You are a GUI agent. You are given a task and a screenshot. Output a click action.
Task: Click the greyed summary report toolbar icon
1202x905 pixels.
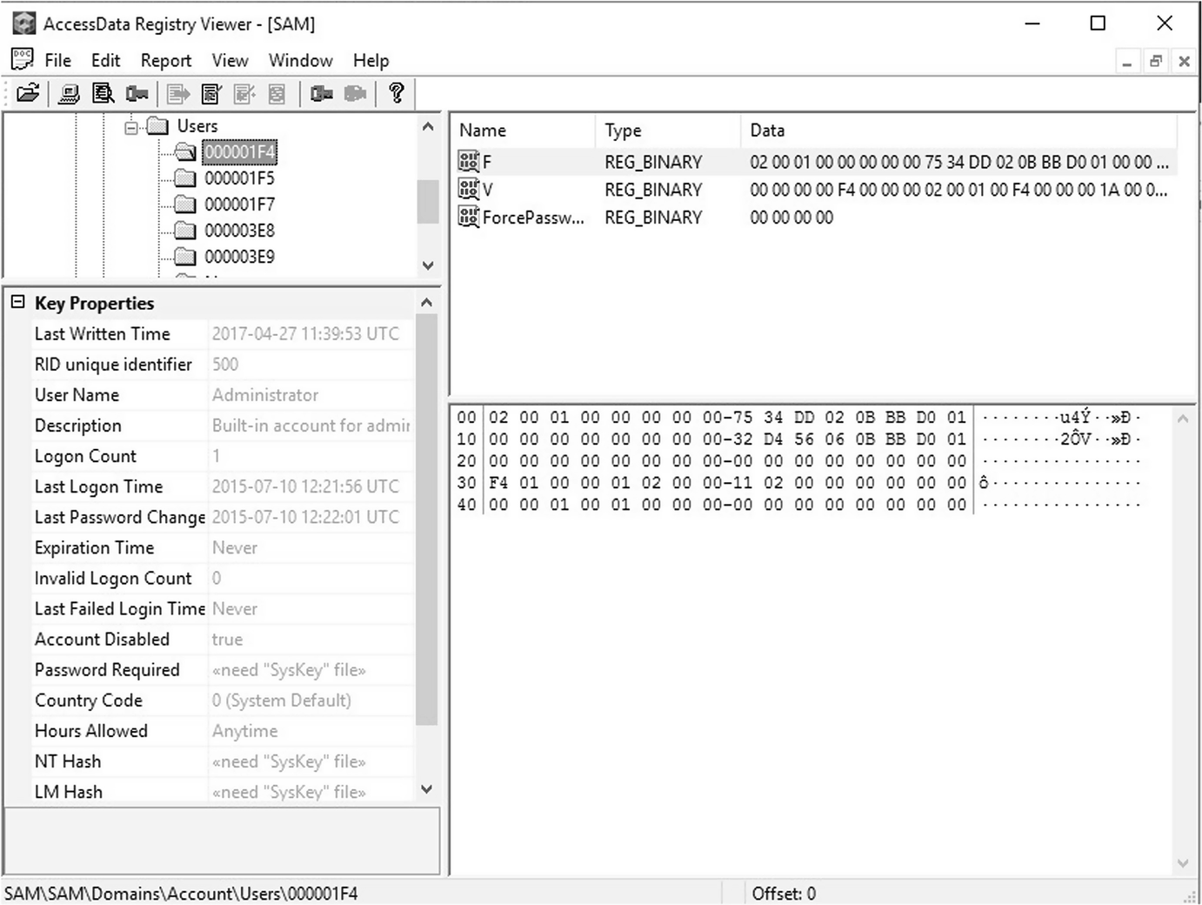coord(277,93)
